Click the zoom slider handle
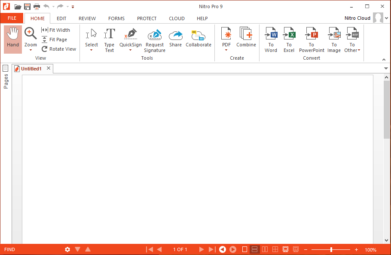The image size is (391, 255). pyautogui.click(x=331, y=249)
